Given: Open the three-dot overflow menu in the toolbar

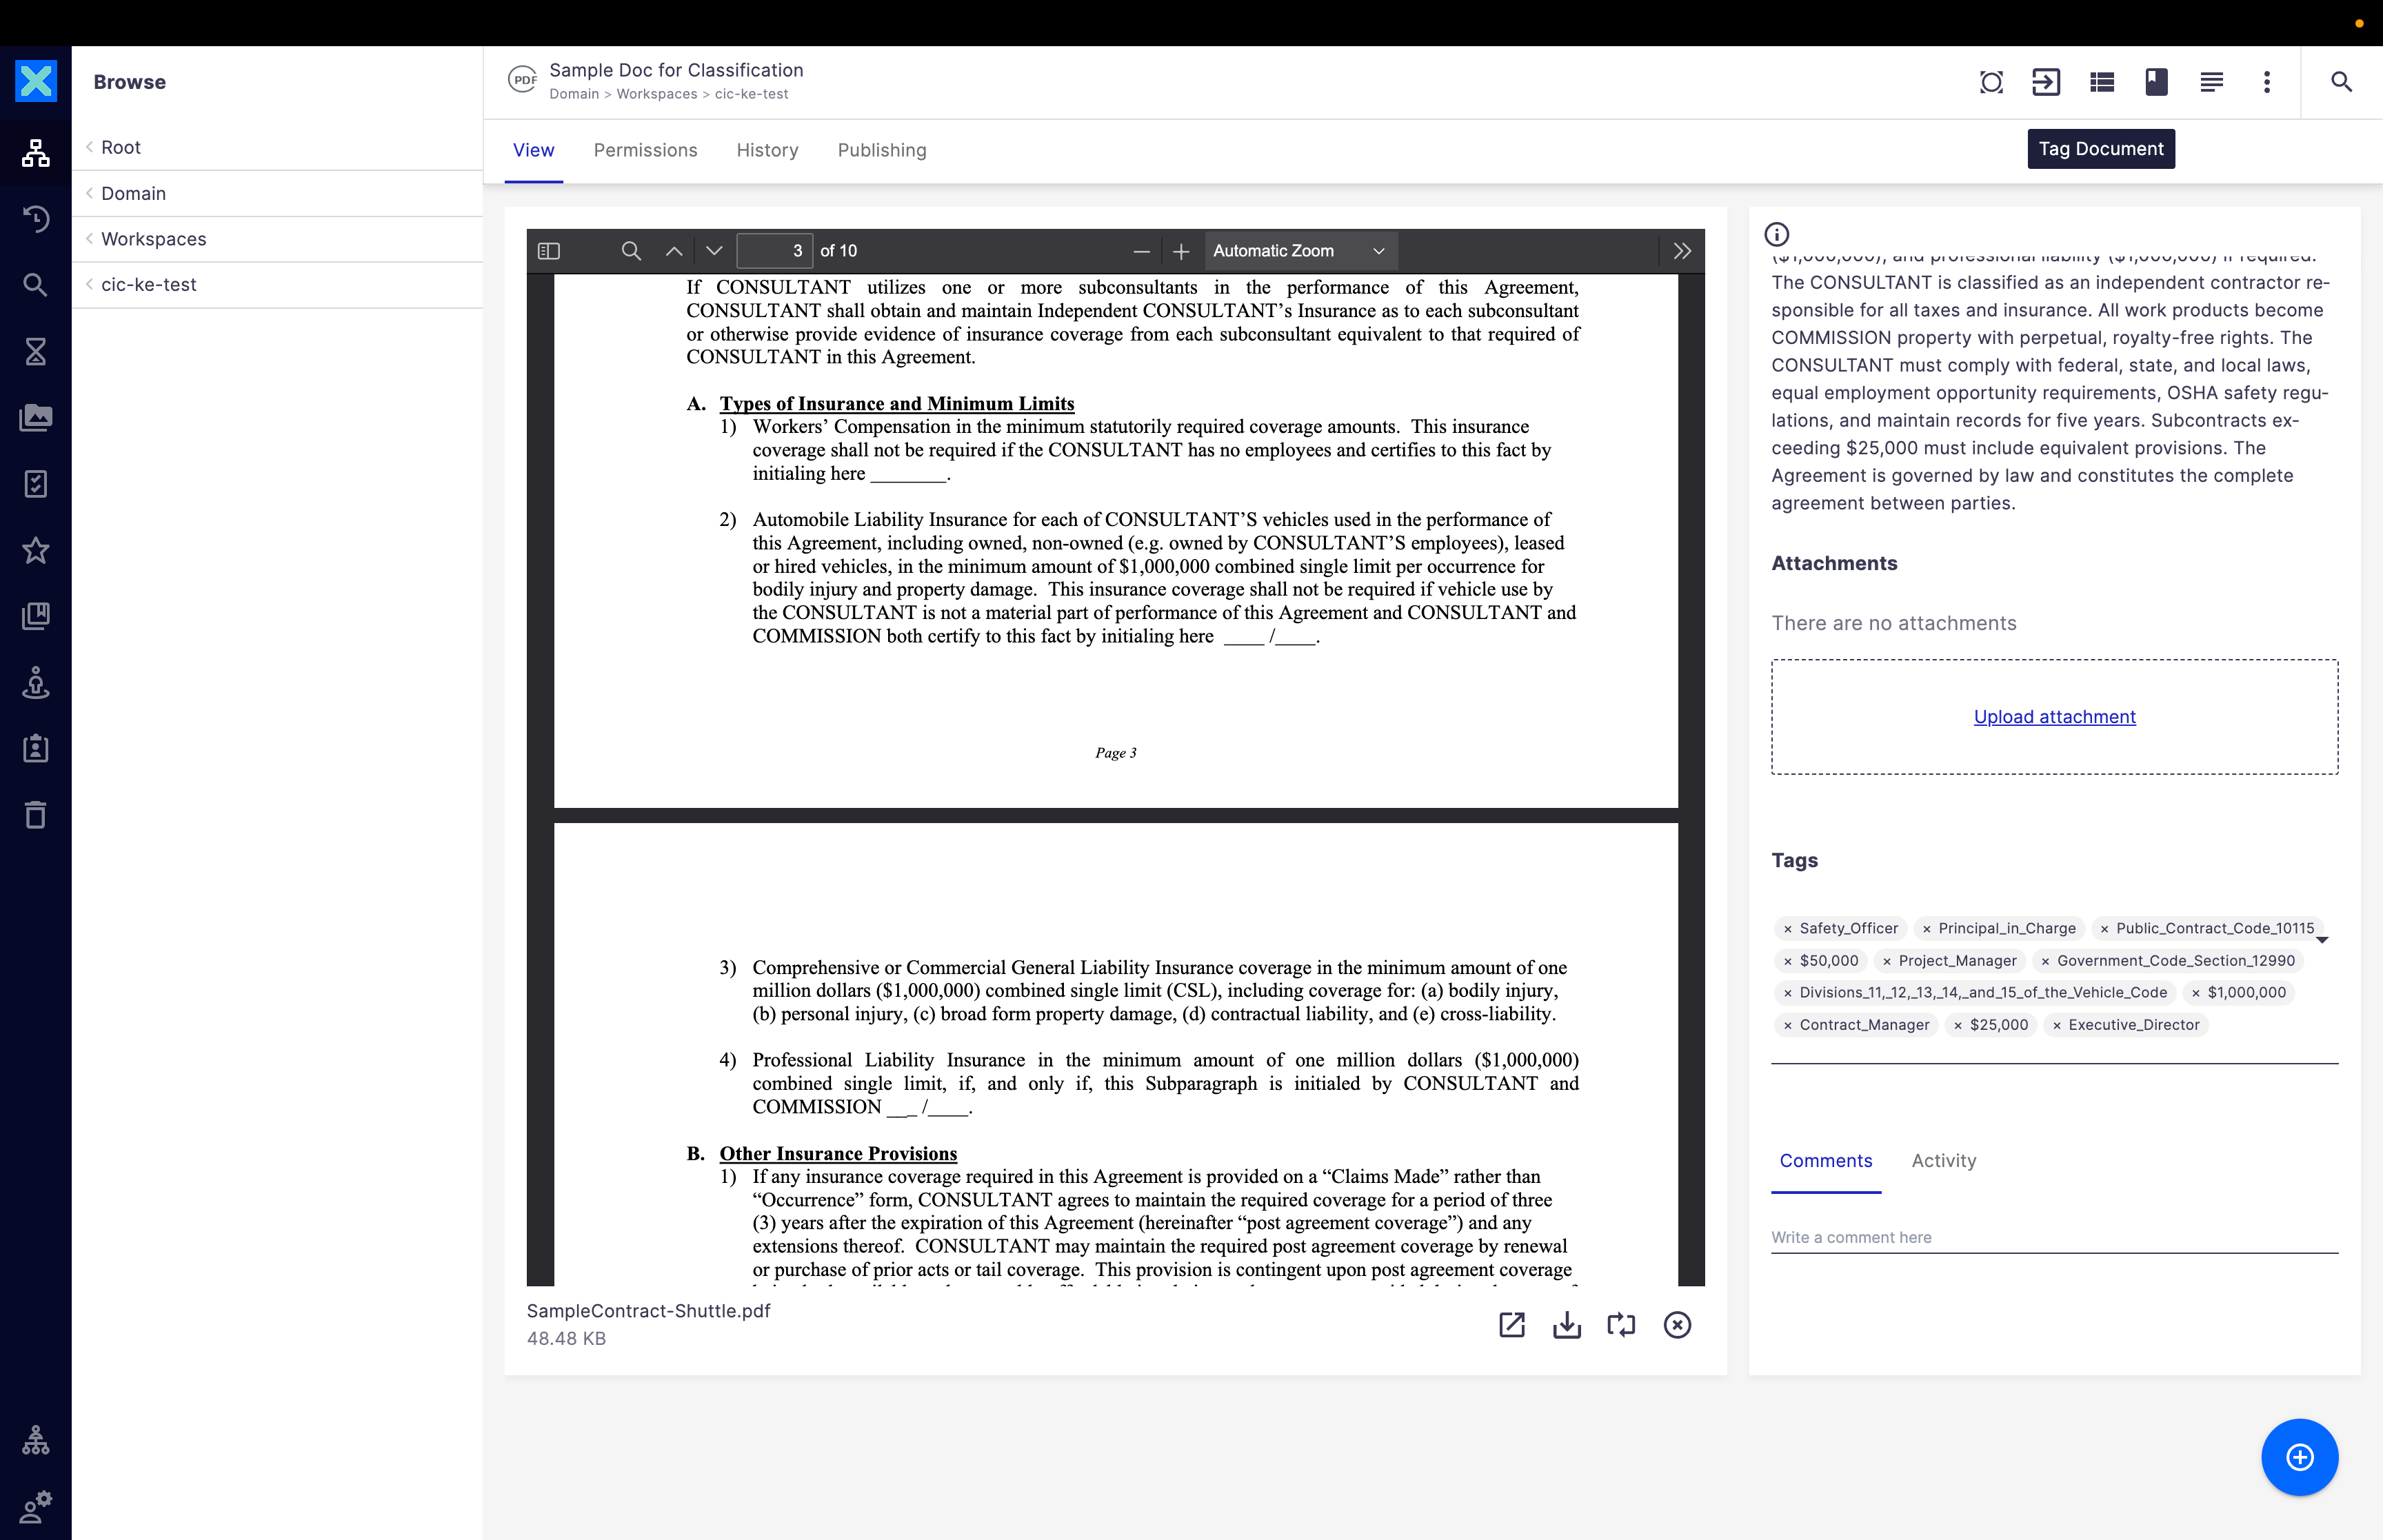Looking at the screenshot, I should 2266,83.
